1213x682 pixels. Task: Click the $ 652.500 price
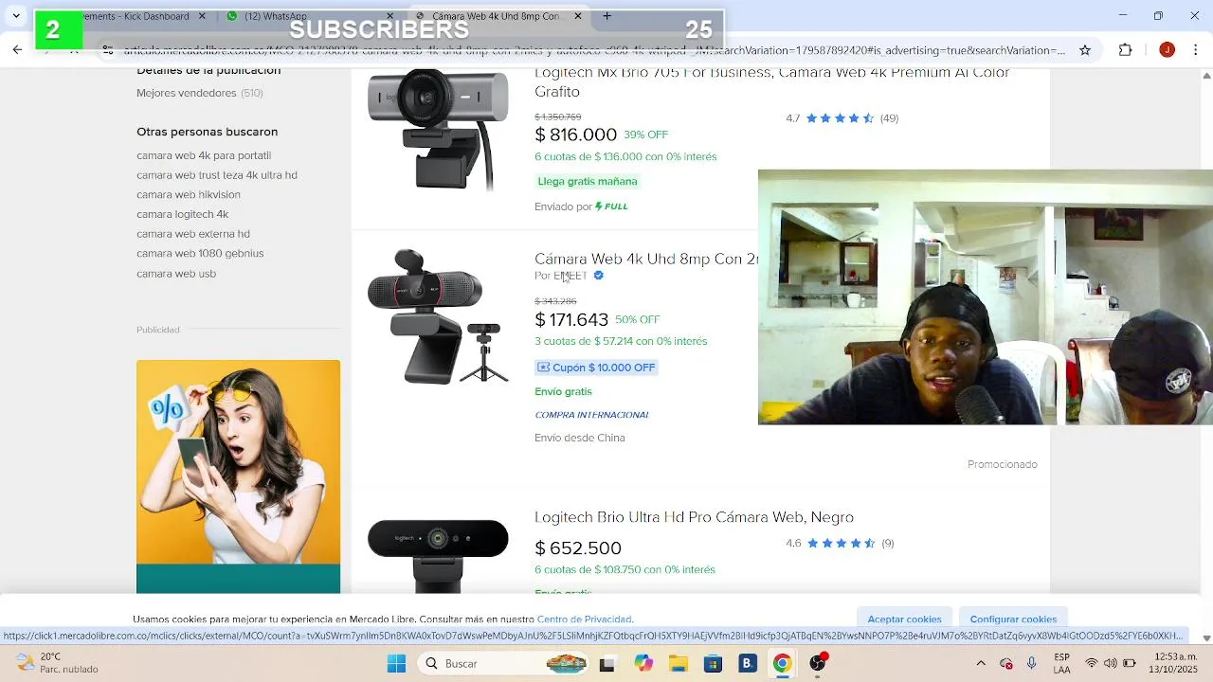pos(578,548)
